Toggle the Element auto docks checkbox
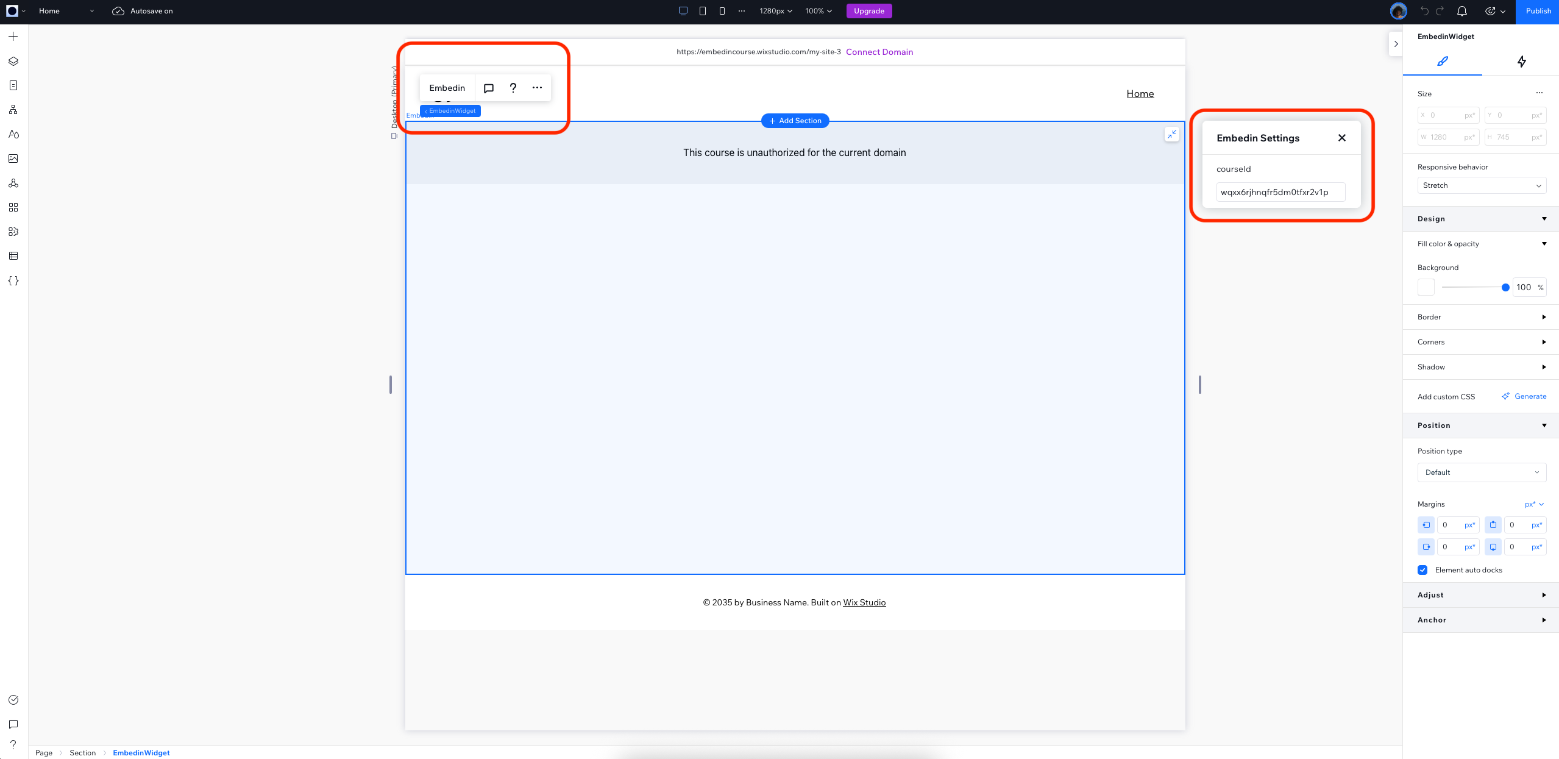The height and width of the screenshot is (759, 1559). 1422,570
